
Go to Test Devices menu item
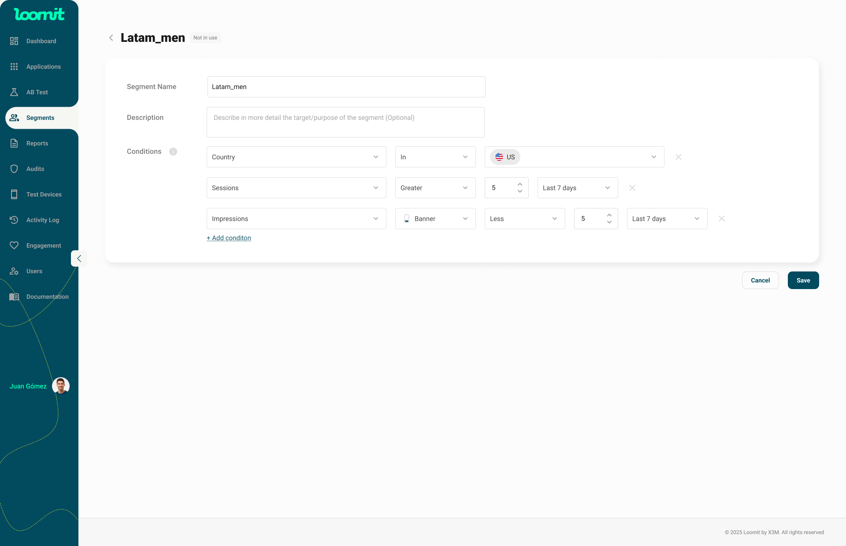pos(44,194)
